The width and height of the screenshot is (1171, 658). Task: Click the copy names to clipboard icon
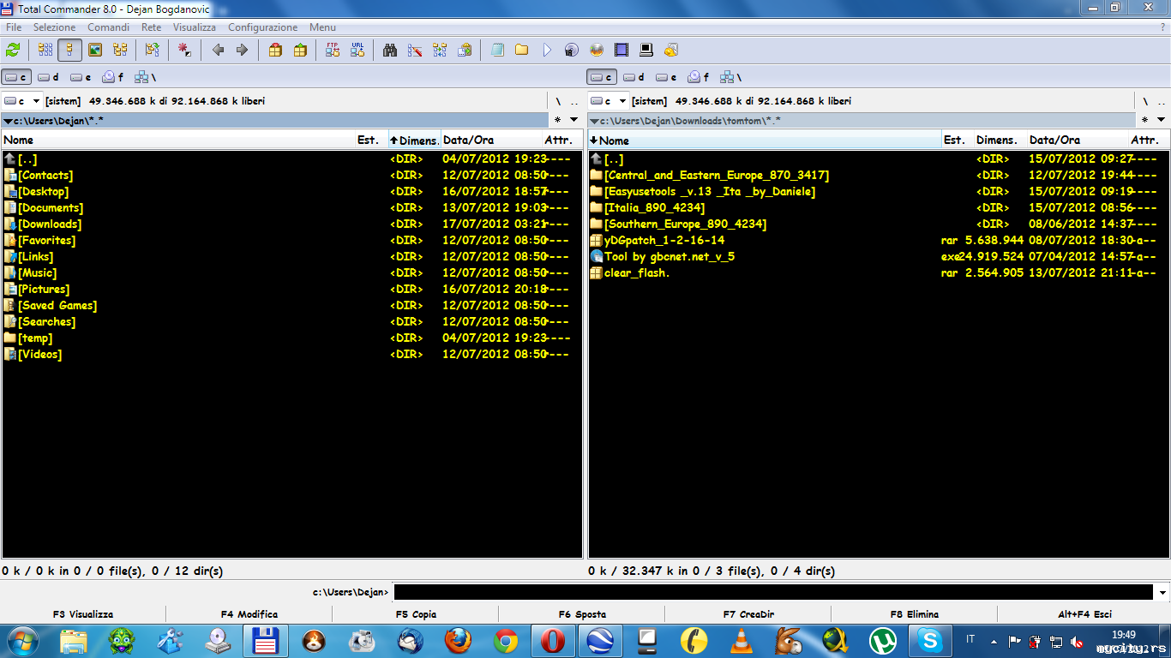click(x=465, y=51)
